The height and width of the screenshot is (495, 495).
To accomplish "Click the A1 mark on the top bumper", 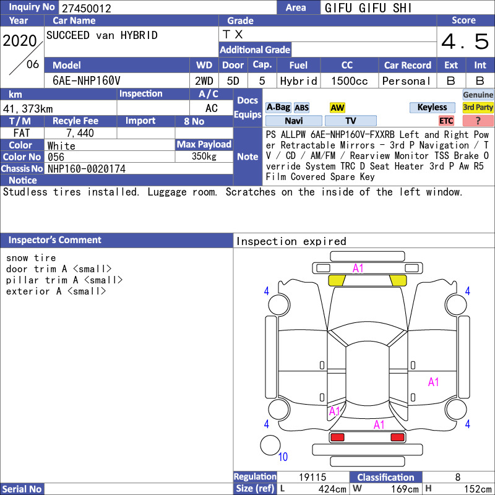I will (x=358, y=269).
